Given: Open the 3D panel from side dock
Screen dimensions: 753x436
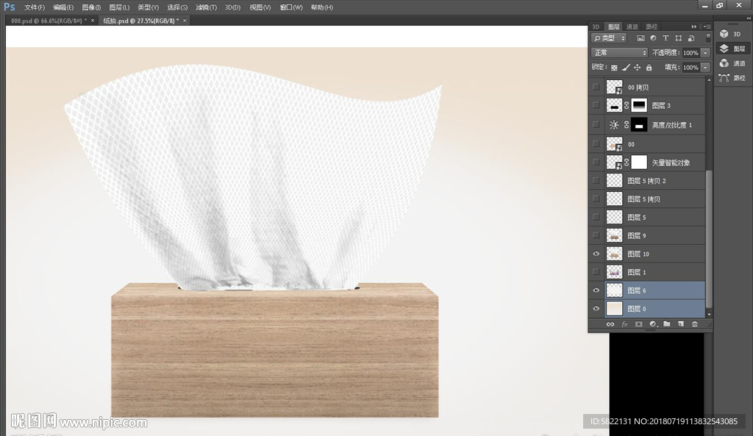Looking at the screenshot, I should pos(731,34).
